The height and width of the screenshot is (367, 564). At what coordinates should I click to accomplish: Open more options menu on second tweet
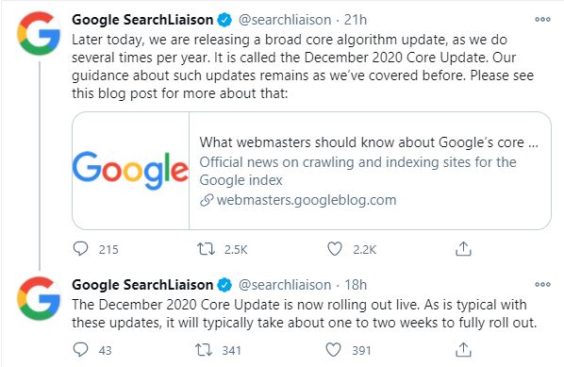542,285
